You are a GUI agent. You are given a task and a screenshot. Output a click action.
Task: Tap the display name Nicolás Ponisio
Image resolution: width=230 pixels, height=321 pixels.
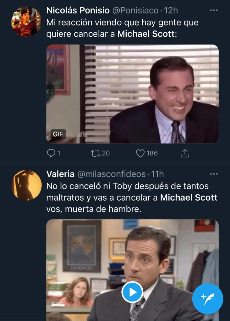[x=78, y=10]
